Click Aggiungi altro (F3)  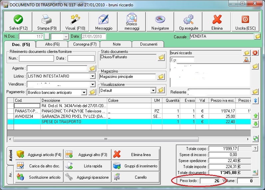click(88, 154)
